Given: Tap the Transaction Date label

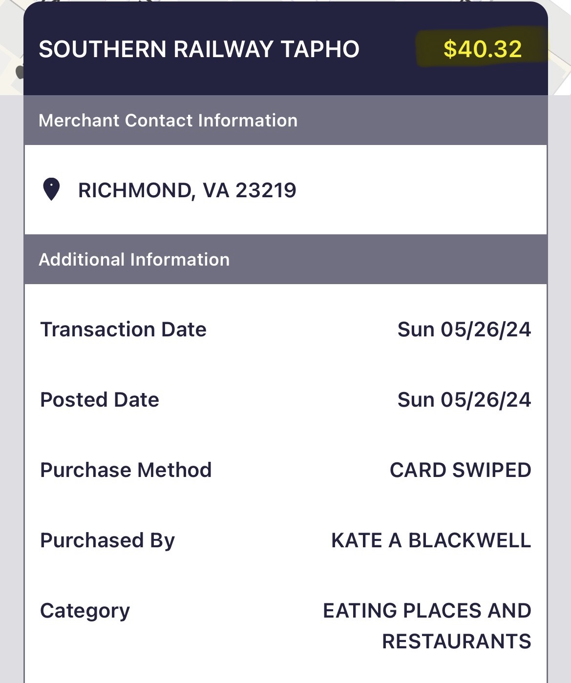Looking at the screenshot, I should pos(123,330).
